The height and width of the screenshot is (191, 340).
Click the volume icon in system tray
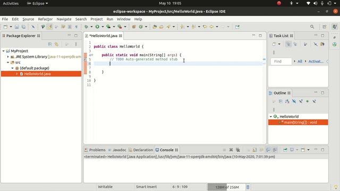pos(316,3)
